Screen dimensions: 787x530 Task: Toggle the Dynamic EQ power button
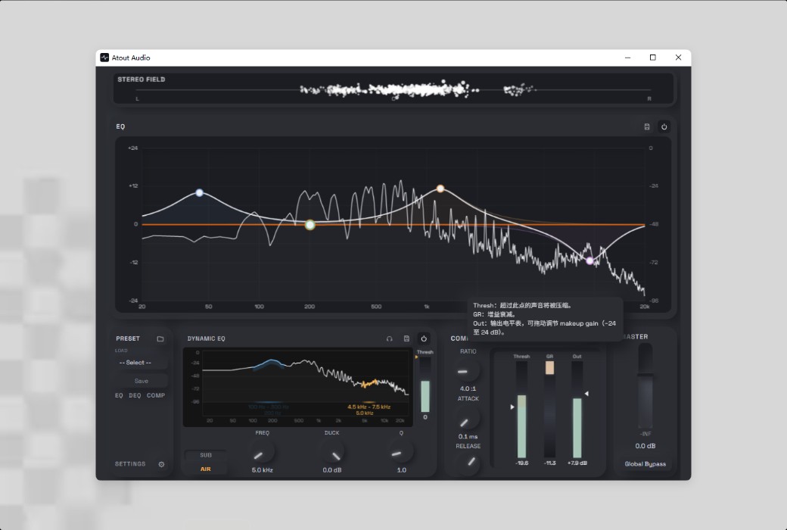424,338
